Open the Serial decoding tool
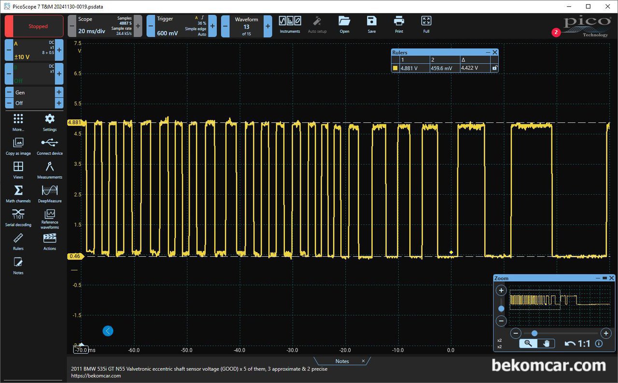 [18, 216]
